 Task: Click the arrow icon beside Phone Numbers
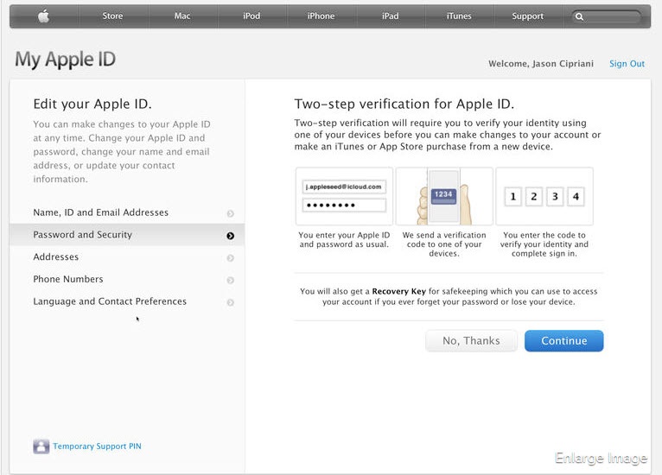click(230, 281)
